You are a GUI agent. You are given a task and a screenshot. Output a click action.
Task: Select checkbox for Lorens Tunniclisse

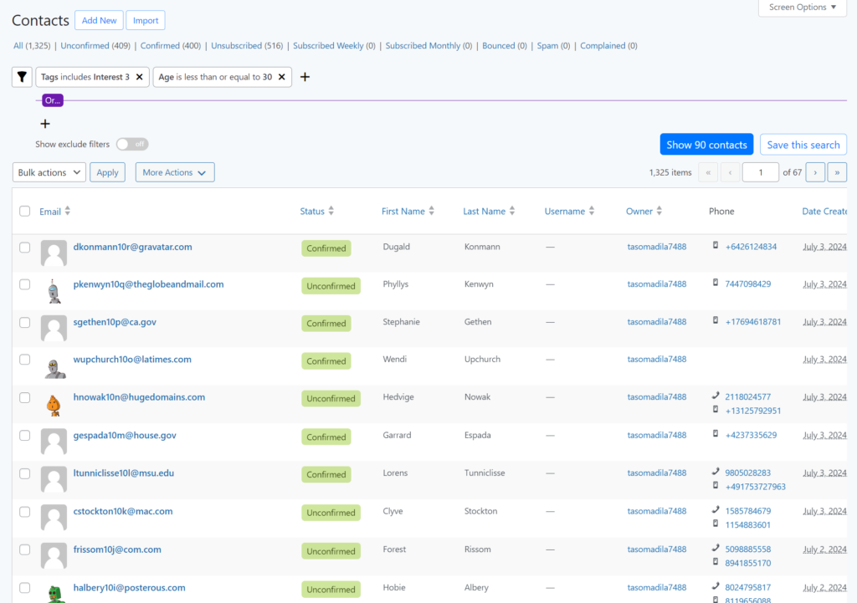tap(24, 473)
